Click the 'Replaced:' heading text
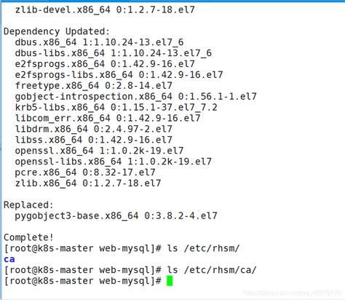This screenshot has height=300, width=345. coord(28,205)
